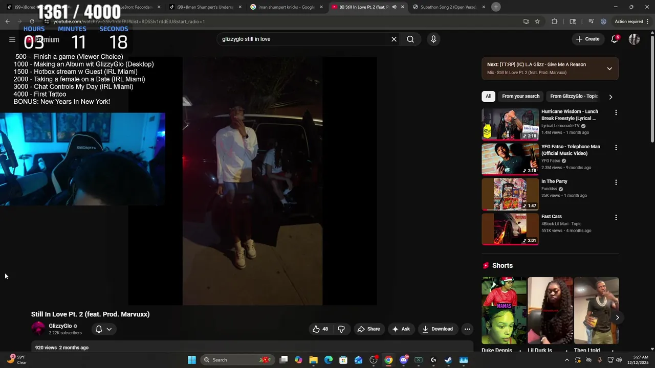Open the Ask AI assistant button
This screenshot has height=368, width=655.
[401, 329]
